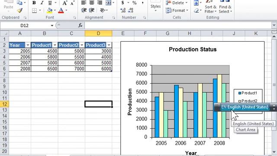
Task: Select the Production Status chart title
Action: pos(193,49)
